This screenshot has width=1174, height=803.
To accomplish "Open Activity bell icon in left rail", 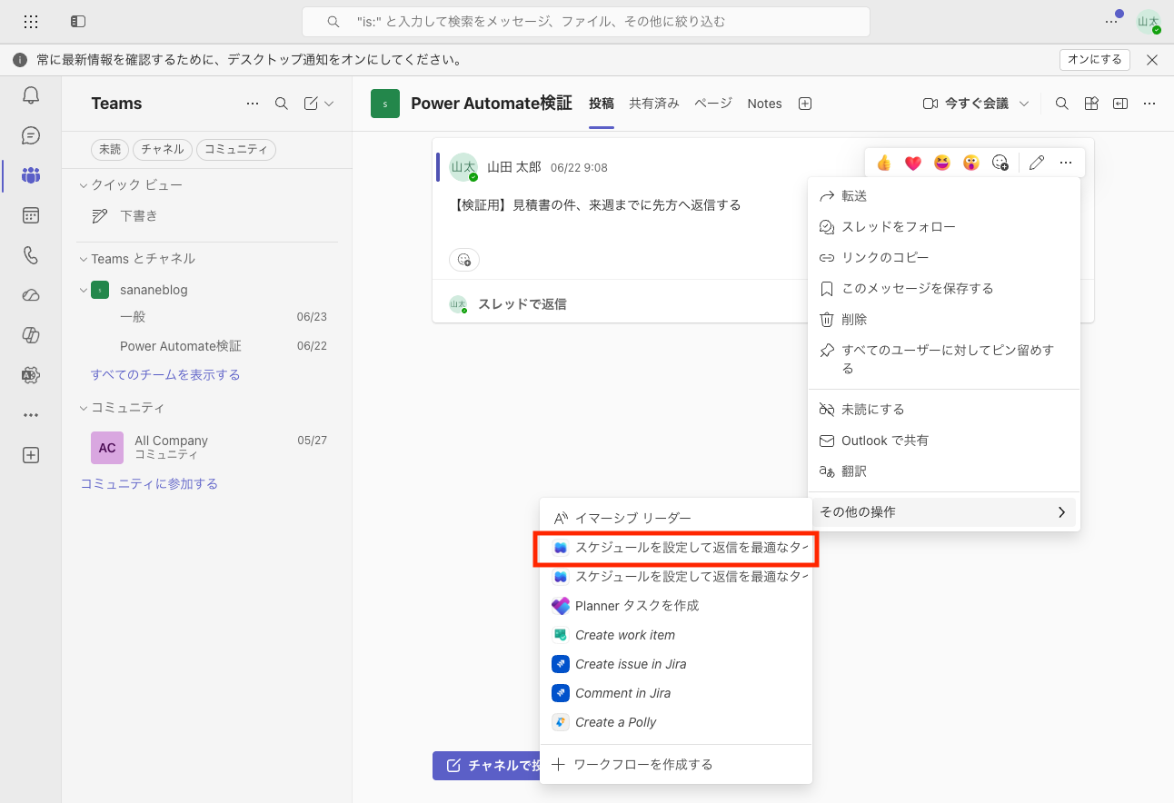I will coord(31,95).
